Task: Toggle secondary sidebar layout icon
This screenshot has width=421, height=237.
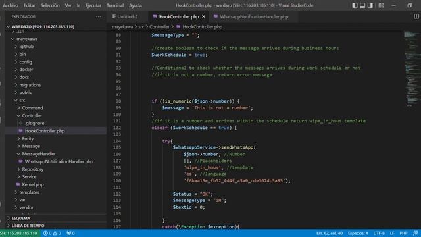Action: tap(370, 5)
